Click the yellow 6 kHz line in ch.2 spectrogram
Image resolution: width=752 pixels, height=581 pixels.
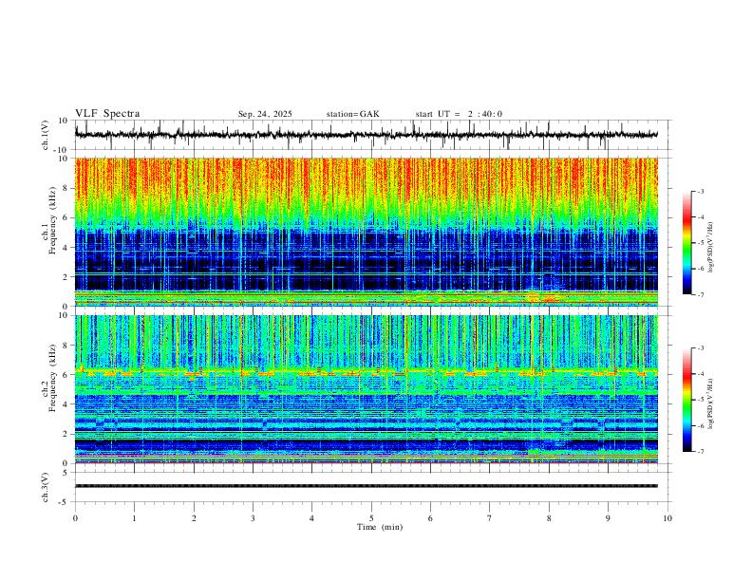click(x=367, y=371)
